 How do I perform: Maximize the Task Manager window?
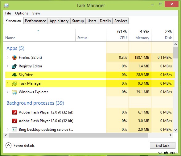pos(161,4)
